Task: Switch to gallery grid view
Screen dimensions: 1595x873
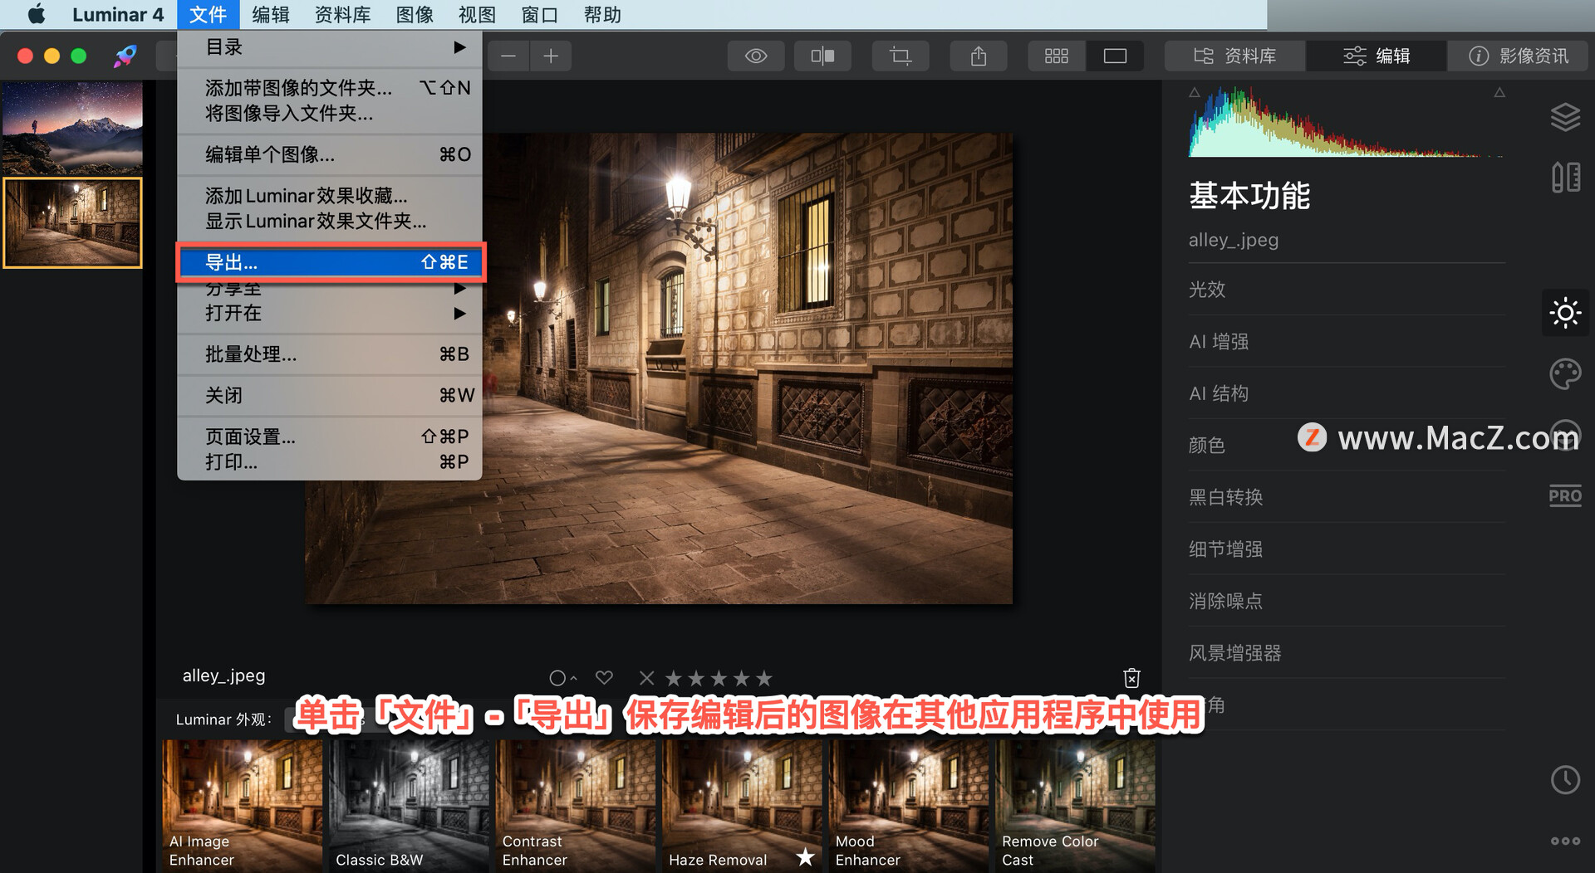Action: click(x=1057, y=56)
